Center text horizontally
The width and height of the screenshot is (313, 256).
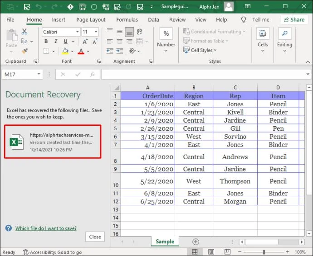tap(120, 42)
